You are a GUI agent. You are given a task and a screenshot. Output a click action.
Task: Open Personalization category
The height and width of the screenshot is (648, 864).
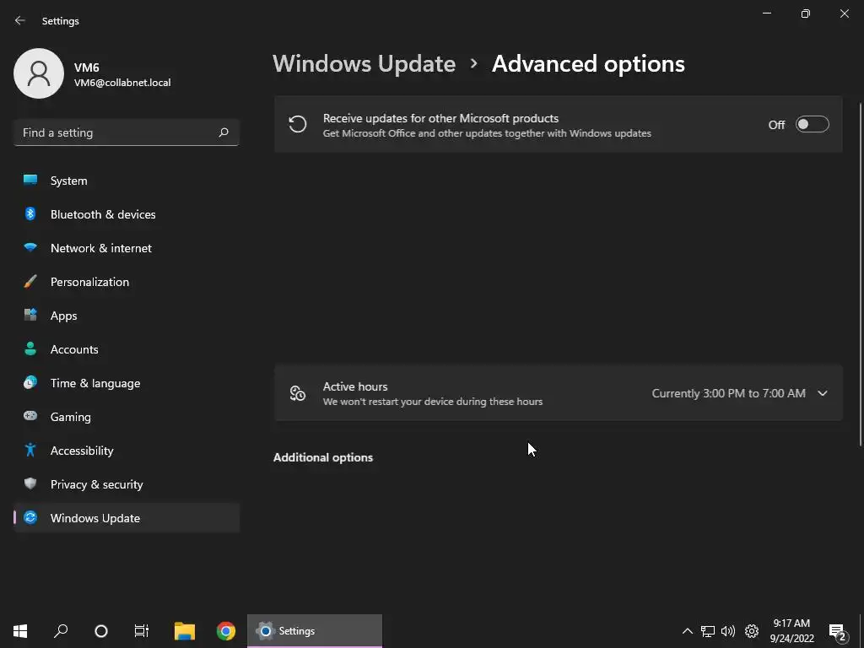(x=127, y=282)
